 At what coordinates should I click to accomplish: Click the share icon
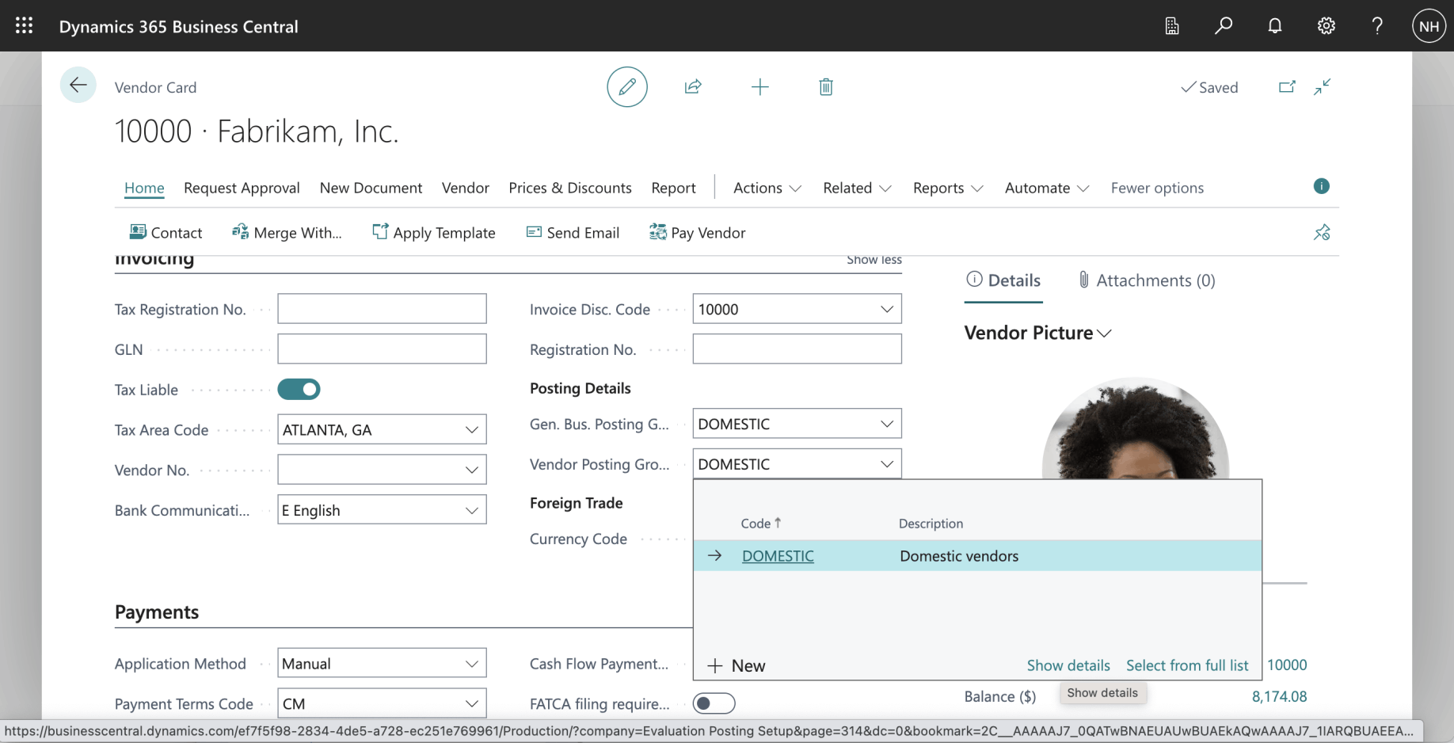[x=693, y=87]
